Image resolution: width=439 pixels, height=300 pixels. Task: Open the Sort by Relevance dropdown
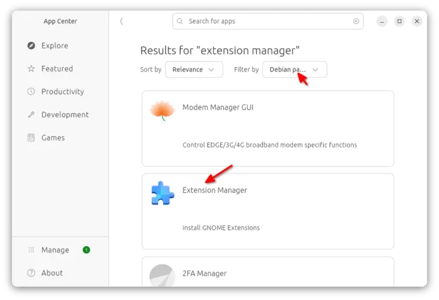(194, 70)
